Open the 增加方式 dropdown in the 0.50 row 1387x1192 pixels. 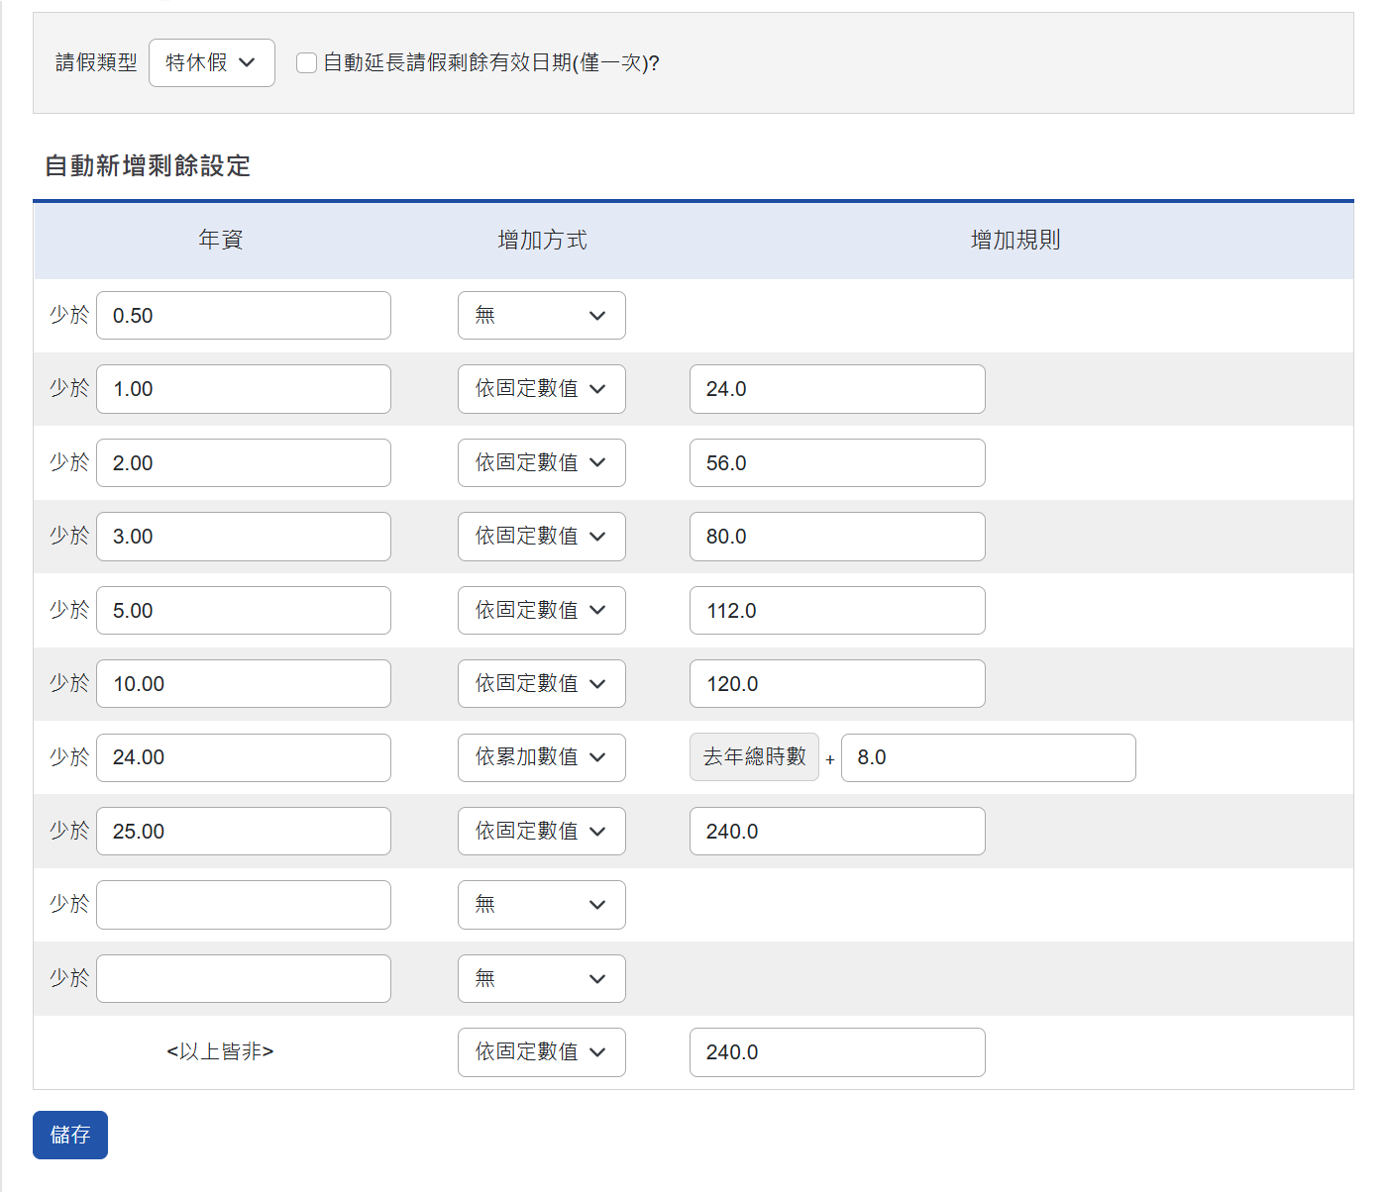tap(541, 316)
